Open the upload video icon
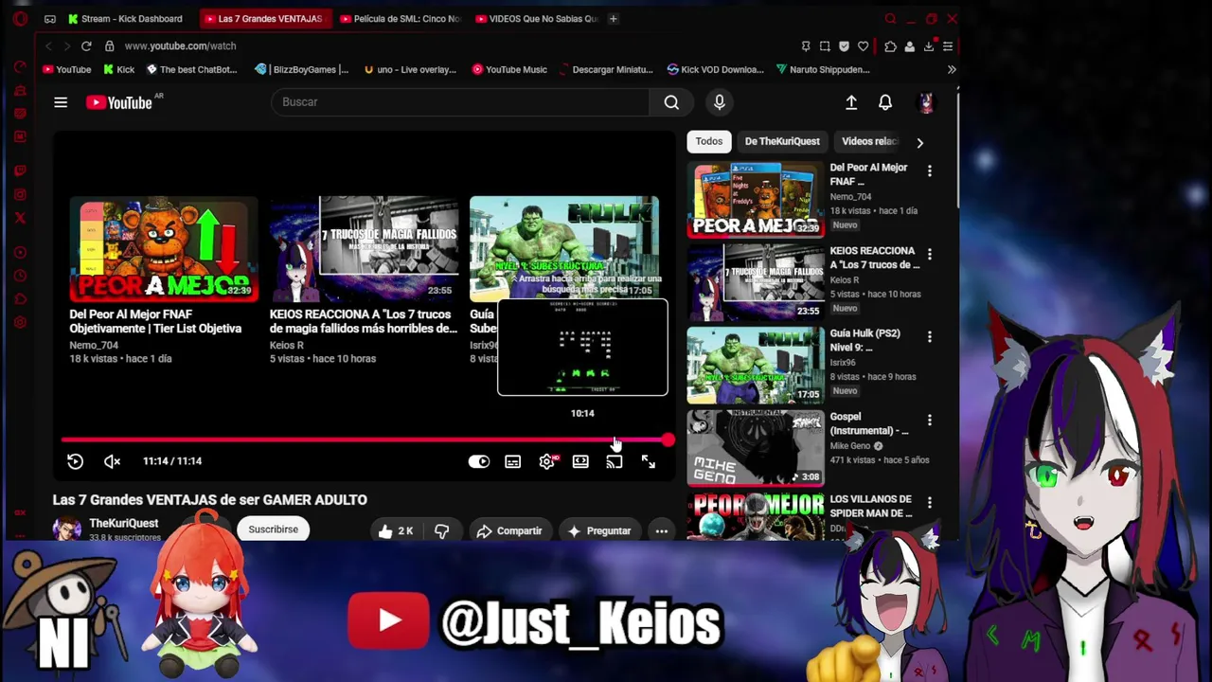The image size is (1212, 682). [x=851, y=102]
